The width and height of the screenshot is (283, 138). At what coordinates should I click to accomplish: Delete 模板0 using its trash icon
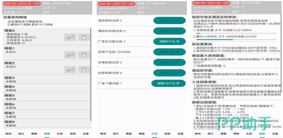(84, 37)
